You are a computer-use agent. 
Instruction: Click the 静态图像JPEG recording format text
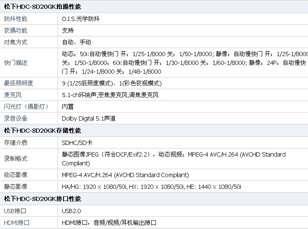(174, 159)
